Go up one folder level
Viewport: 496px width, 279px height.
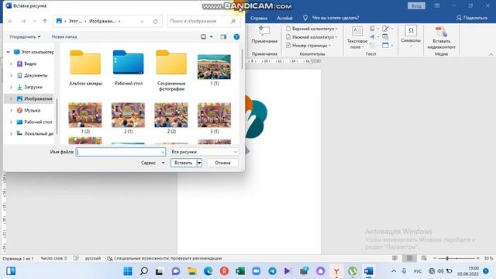pos(45,21)
